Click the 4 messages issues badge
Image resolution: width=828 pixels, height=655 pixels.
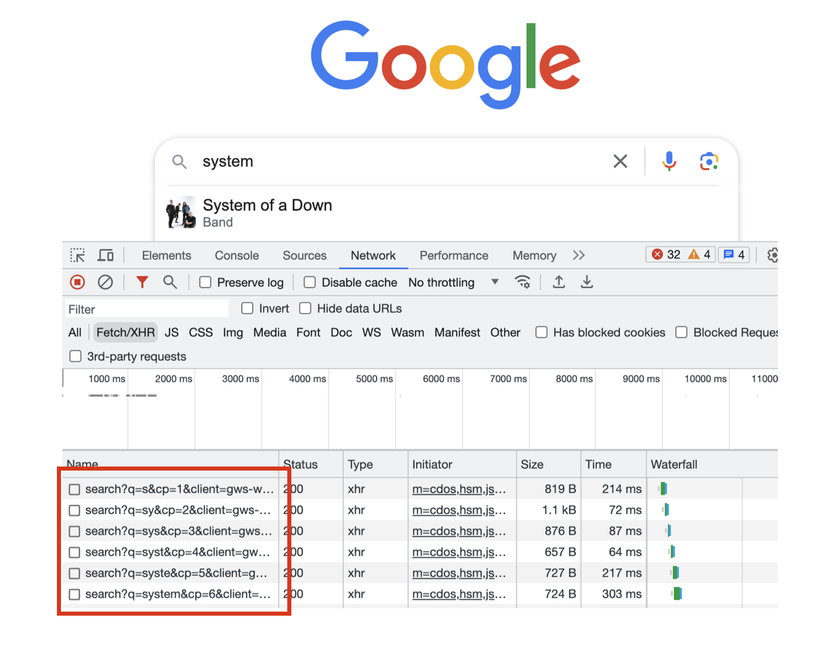pyautogui.click(x=733, y=255)
